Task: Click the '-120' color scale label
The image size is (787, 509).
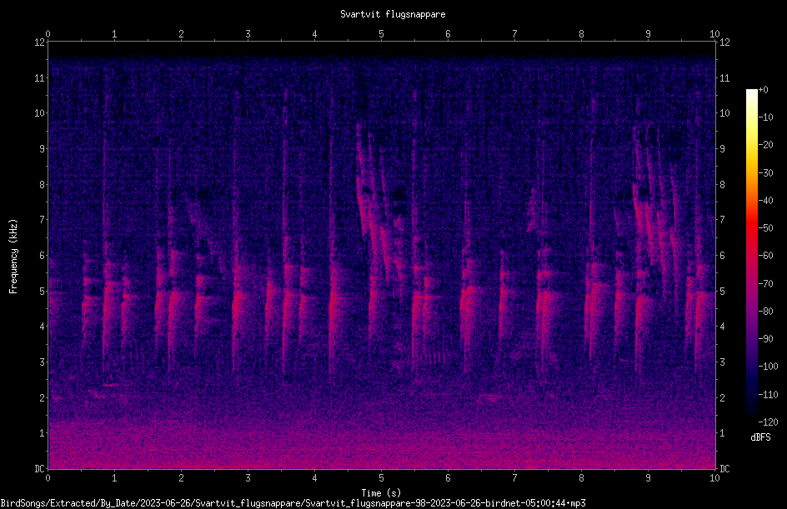Action: [769, 422]
